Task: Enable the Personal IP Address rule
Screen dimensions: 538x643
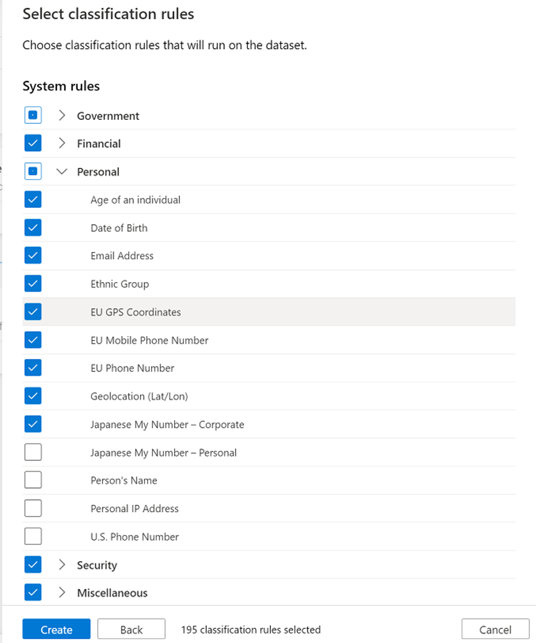Action: (32, 508)
